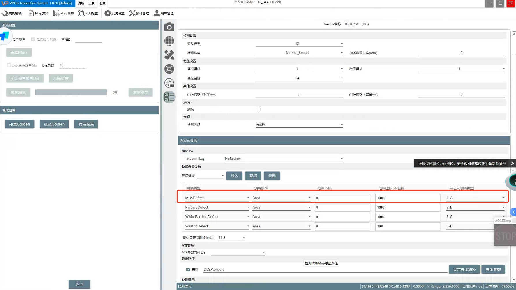516x290 pixels.
Task: Click the wafer grid map sidebar icon
Action: point(169,41)
